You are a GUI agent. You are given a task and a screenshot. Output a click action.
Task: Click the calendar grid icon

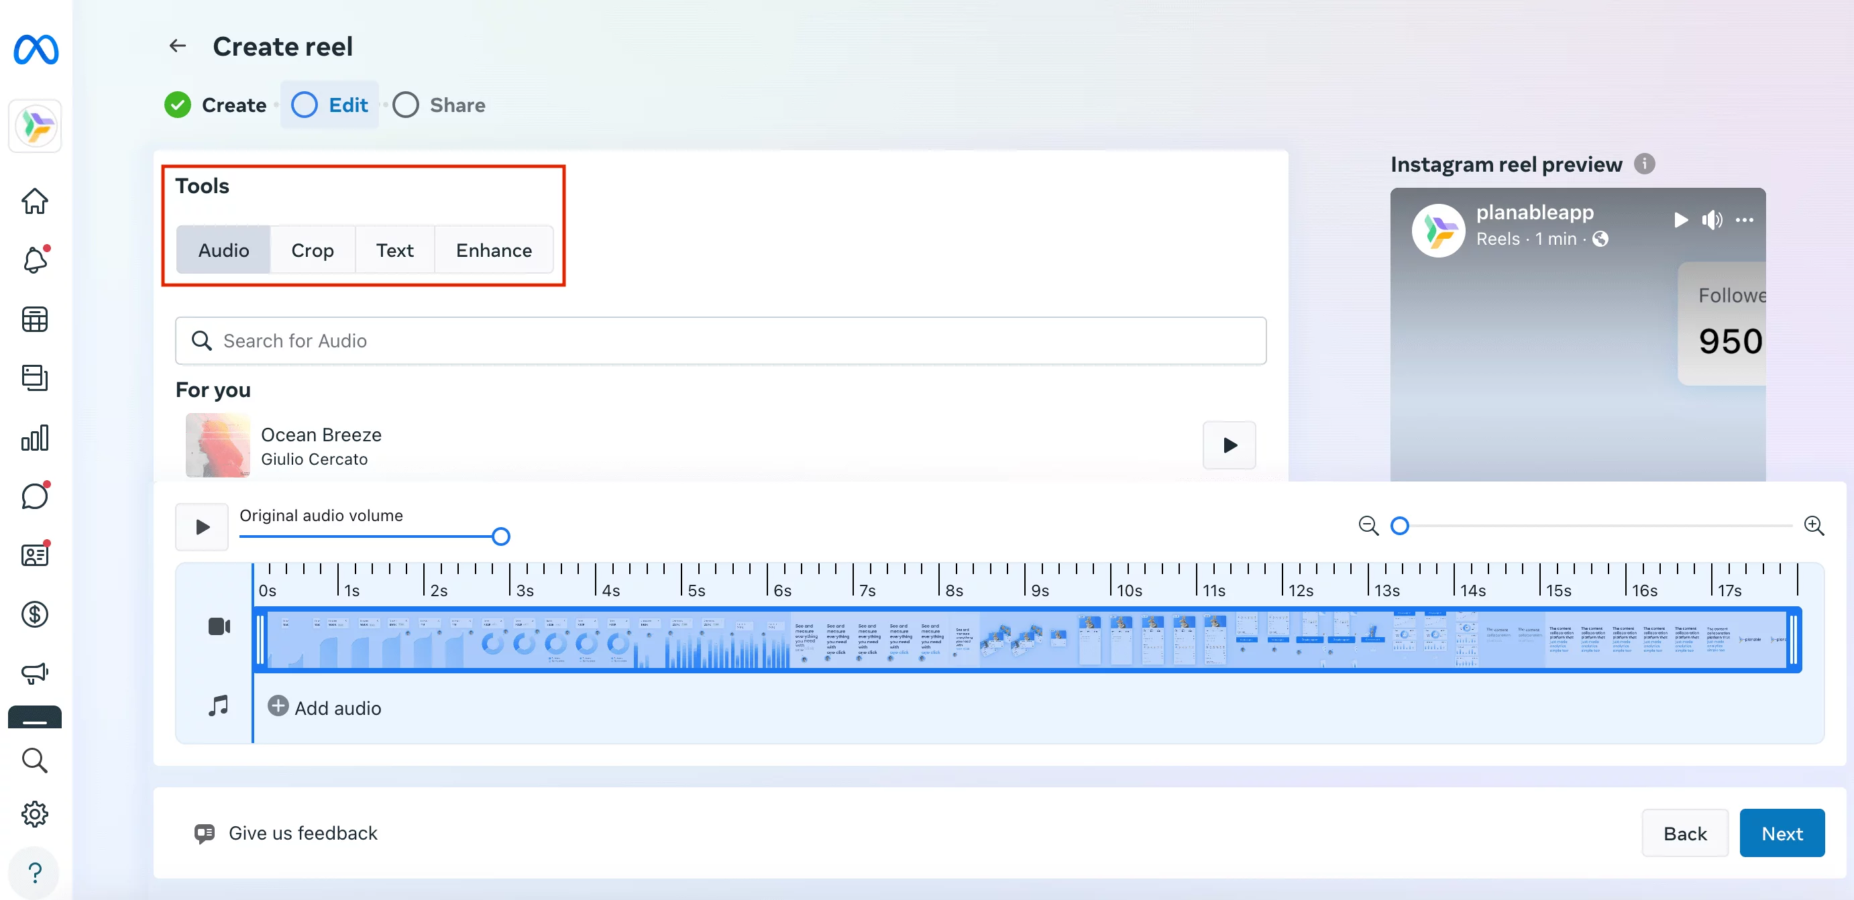tap(34, 319)
